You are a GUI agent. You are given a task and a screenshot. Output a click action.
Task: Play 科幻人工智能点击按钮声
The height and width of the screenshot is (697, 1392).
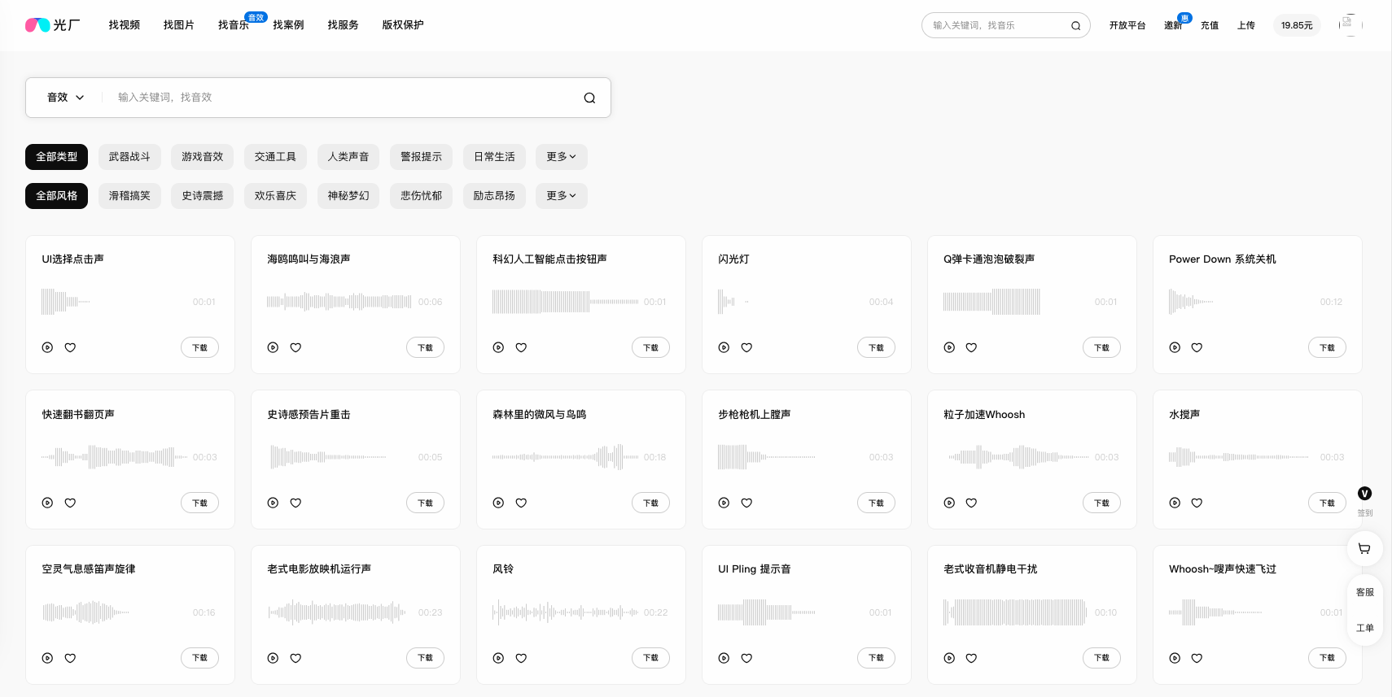pyautogui.click(x=498, y=347)
